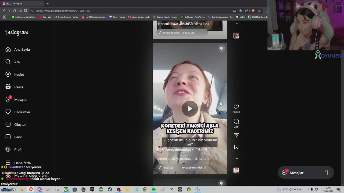Open Bildirimler notifications
344x193 pixels.
[18, 112]
